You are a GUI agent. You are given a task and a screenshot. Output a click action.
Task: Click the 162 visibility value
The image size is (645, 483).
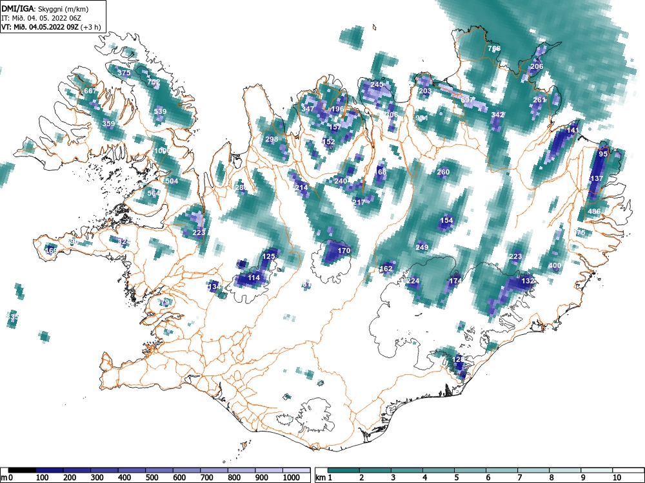click(x=386, y=269)
